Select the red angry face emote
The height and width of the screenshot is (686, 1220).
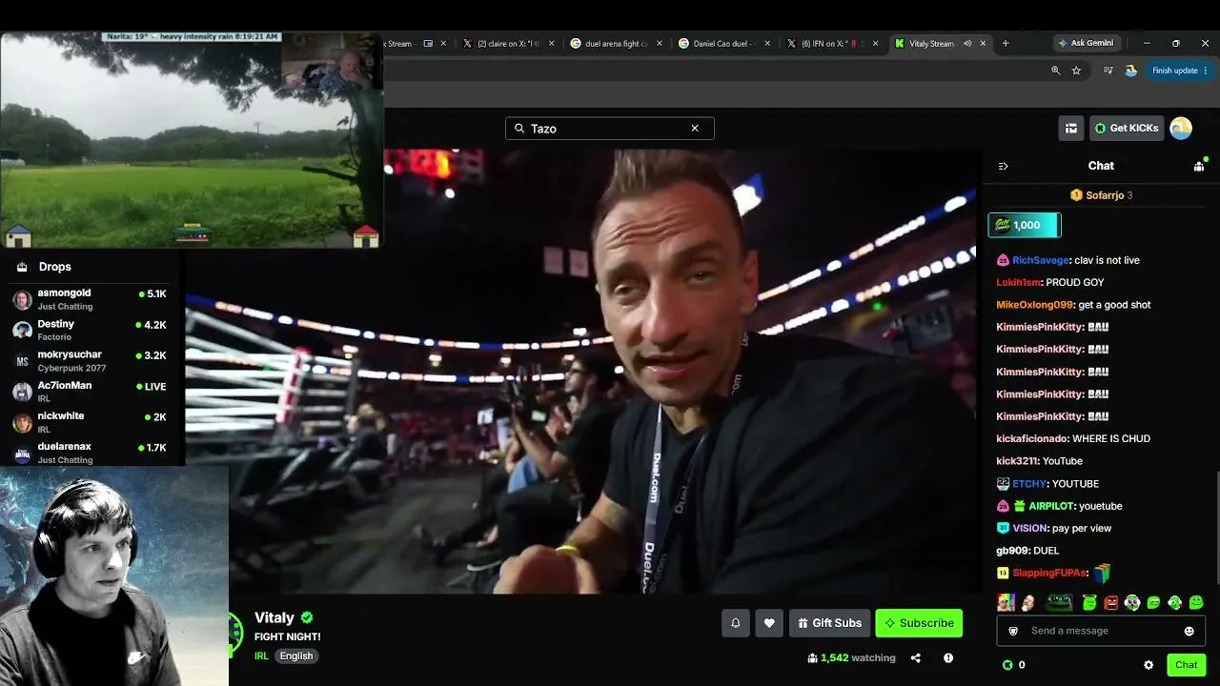(1110, 602)
